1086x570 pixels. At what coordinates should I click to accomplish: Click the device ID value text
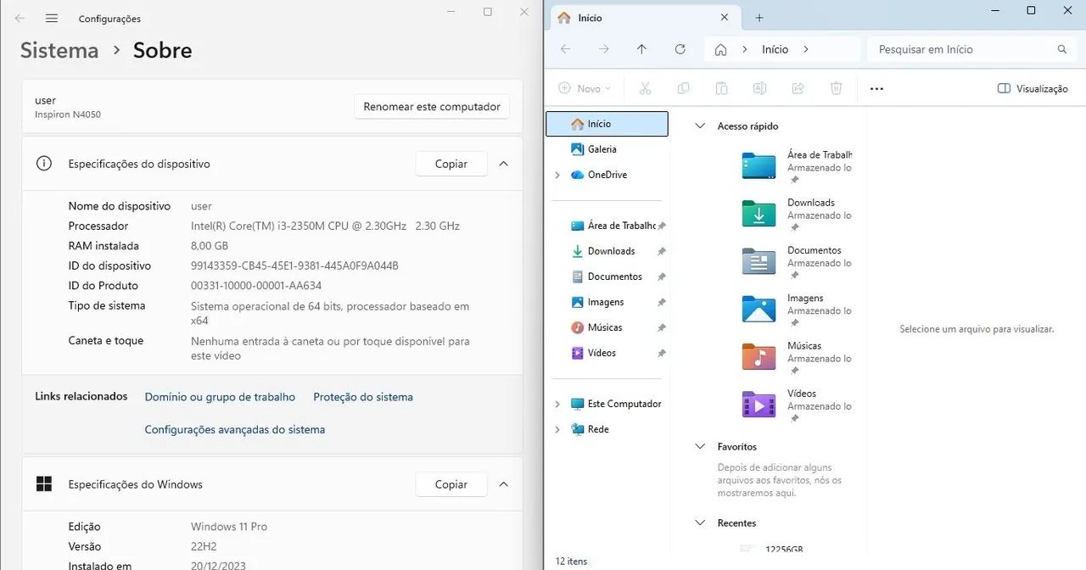294,265
